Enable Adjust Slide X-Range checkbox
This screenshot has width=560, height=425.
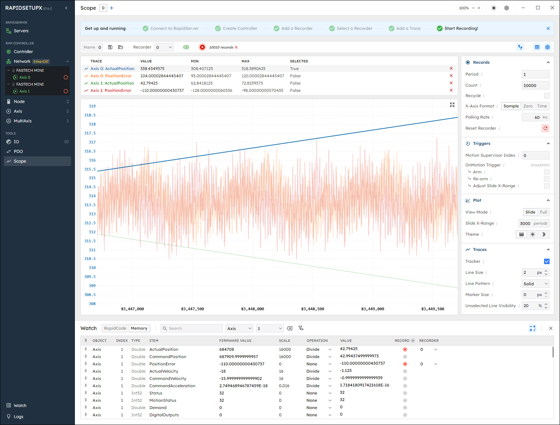point(547,186)
